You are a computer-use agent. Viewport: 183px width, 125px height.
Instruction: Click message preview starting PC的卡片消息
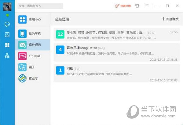pos(110,53)
